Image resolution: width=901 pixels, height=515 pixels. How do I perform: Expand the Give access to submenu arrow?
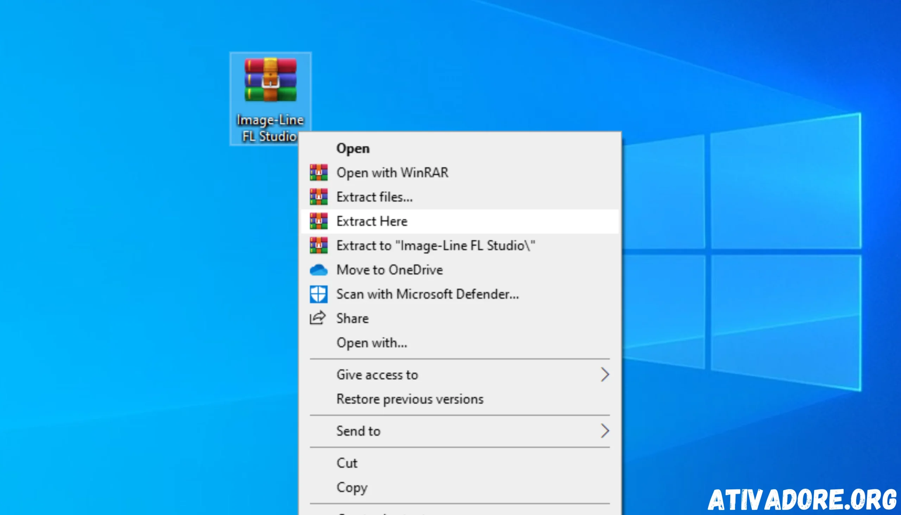click(x=605, y=375)
